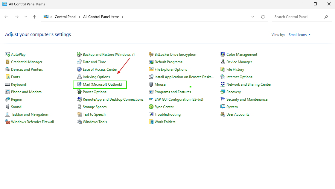Screen dimensions: 335x189
Task: Refresh the Control Panel view
Action: [x=263, y=17]
